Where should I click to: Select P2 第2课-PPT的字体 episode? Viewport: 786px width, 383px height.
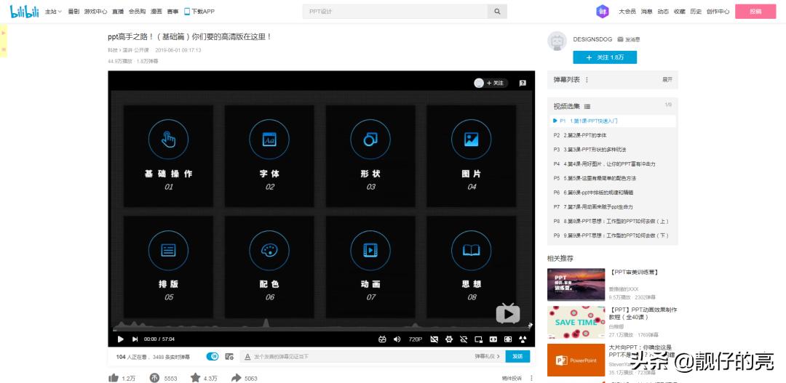pos(613,135)
